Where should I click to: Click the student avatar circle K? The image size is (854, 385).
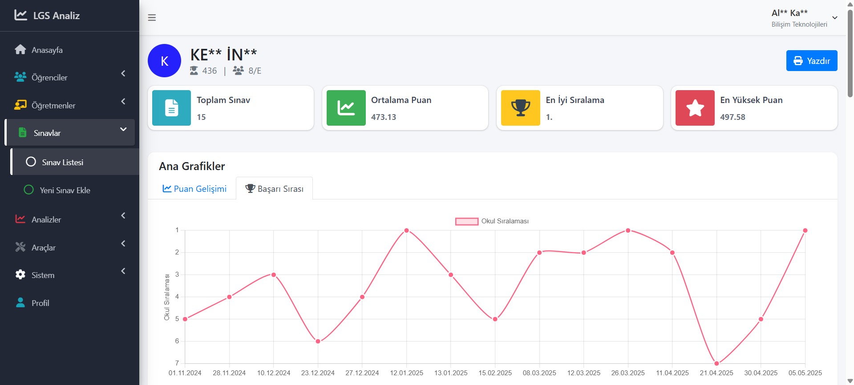tap(164, 61)
